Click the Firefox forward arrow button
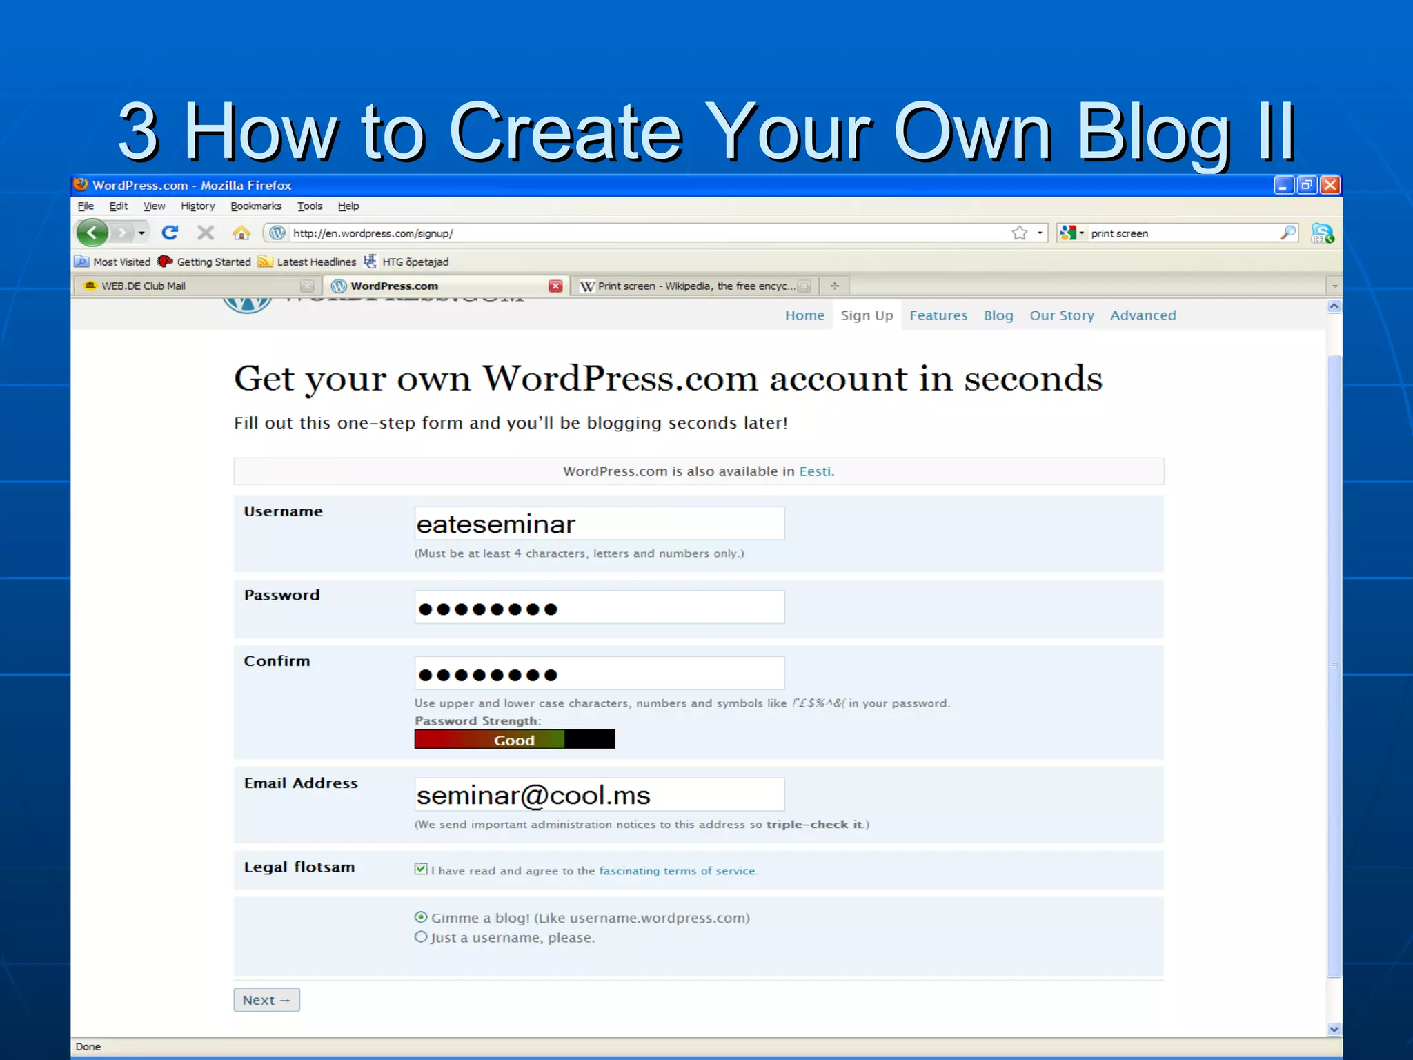This screenshot has height=1060, width=1413. (x=122, y=233)
